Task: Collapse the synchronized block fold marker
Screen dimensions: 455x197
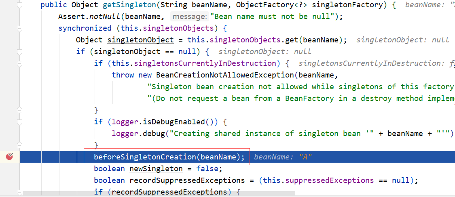Action: click(19, 28)
